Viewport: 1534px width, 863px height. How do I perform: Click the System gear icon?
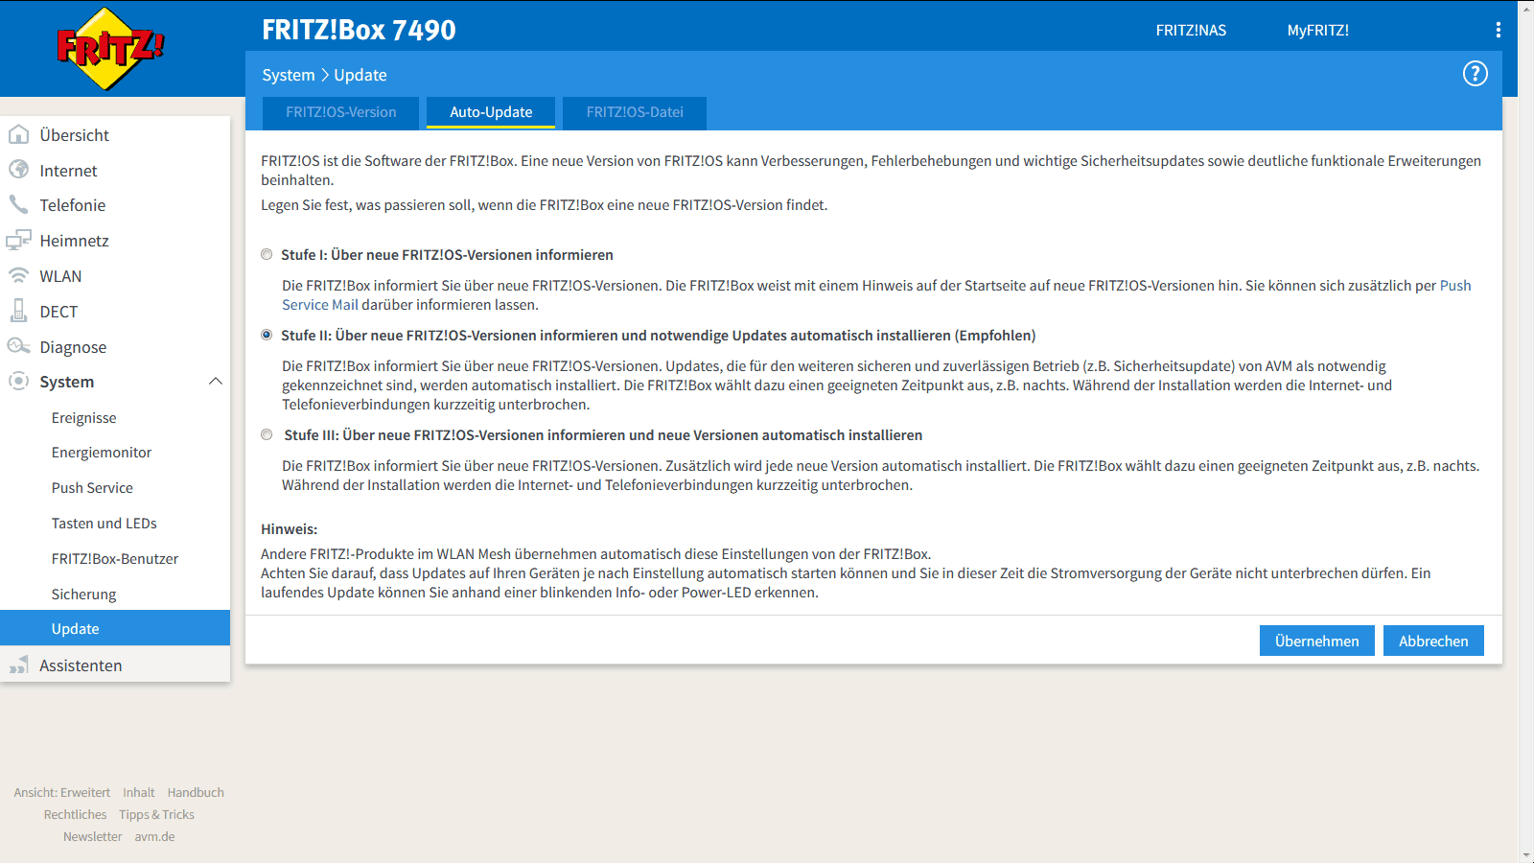point(18,381)
